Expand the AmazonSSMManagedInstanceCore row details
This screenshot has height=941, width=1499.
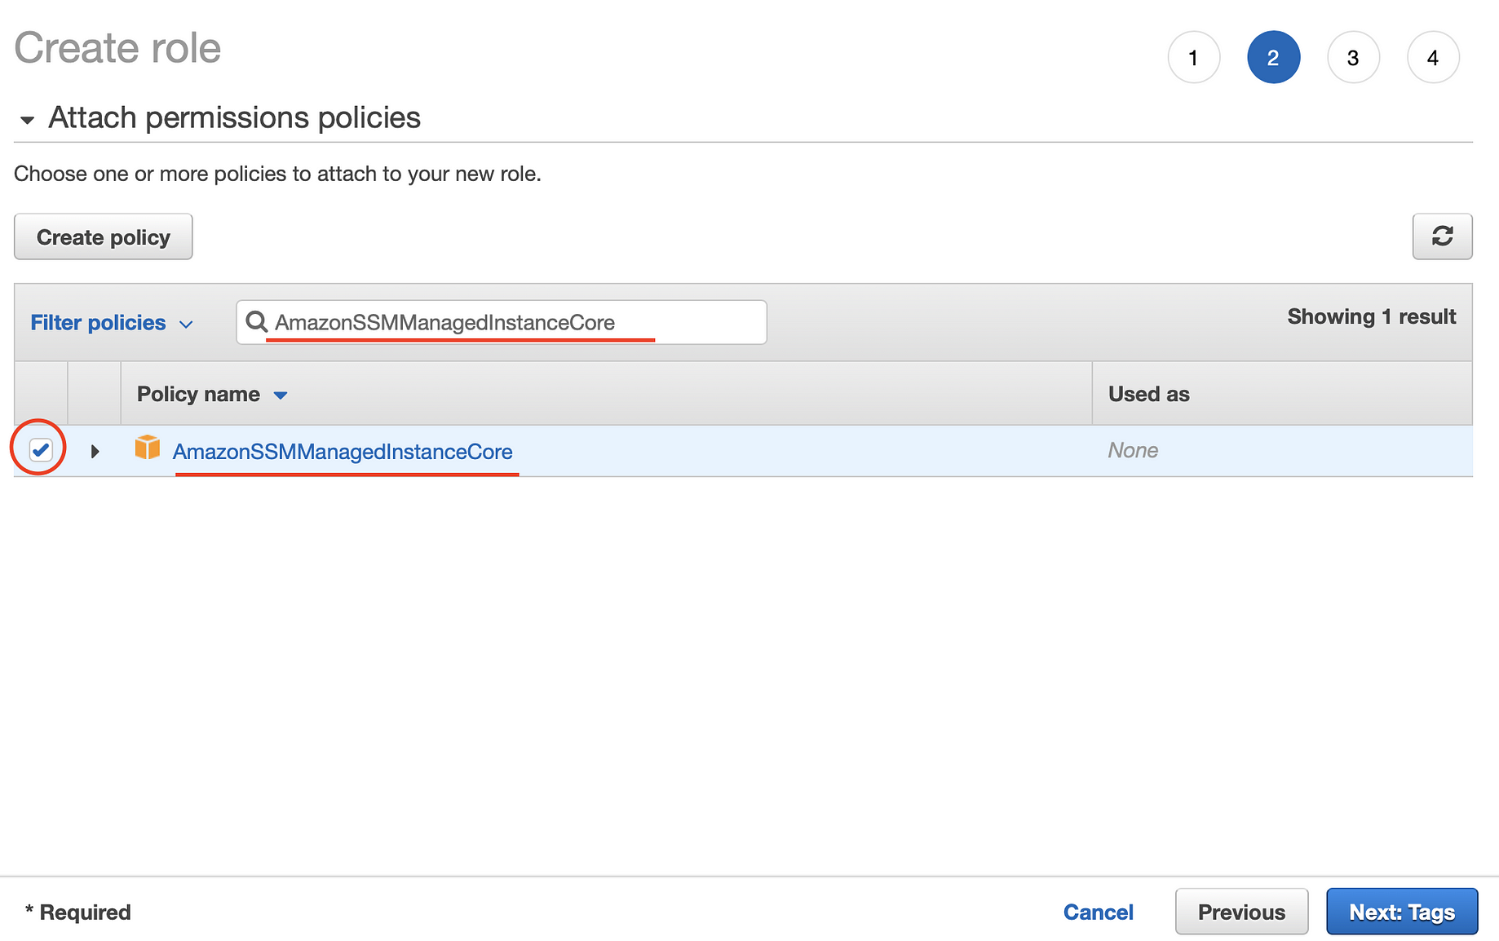point(95,451)
